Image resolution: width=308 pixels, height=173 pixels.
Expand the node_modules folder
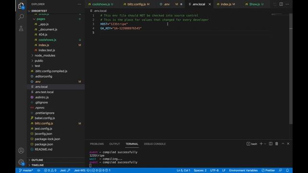45,56
